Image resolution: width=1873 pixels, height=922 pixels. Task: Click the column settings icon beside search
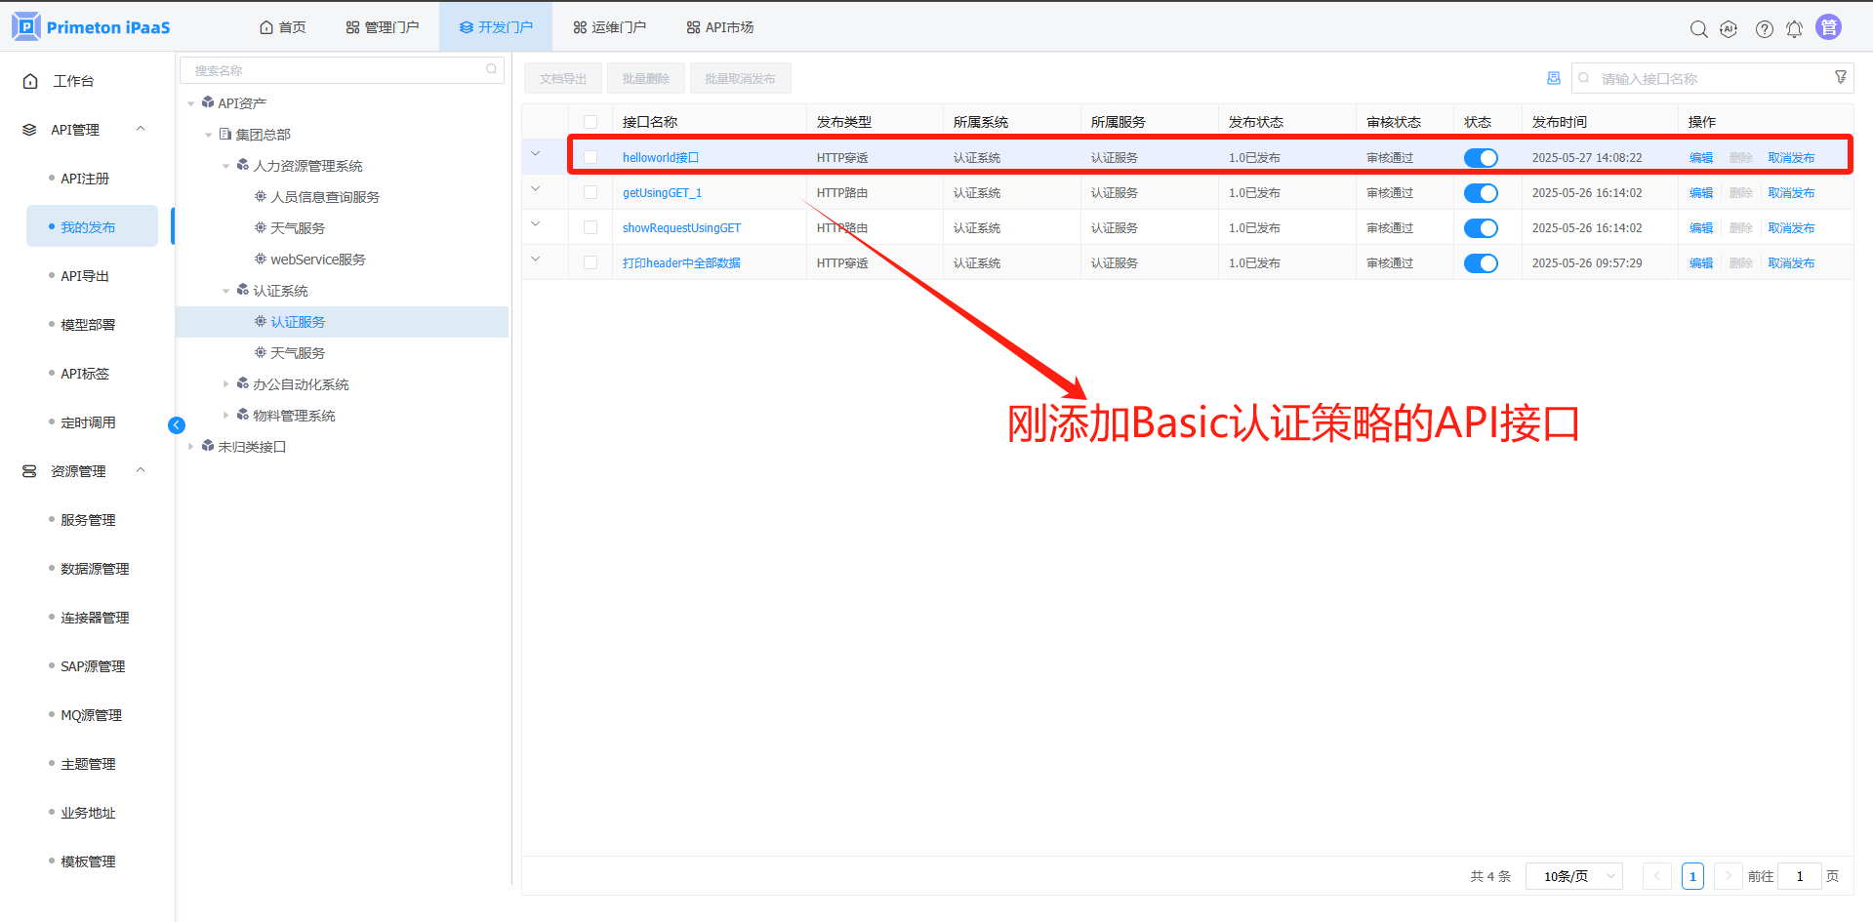pyautogui.click(x=1554, y=78)
